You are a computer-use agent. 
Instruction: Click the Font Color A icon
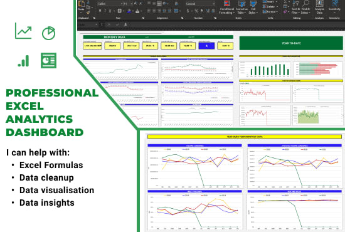click(137, 11)
